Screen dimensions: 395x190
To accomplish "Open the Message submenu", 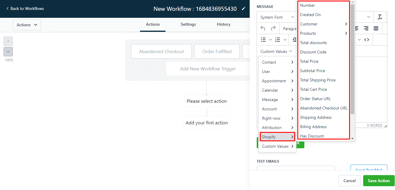I will pyautogui.click(x=277, y=100).
